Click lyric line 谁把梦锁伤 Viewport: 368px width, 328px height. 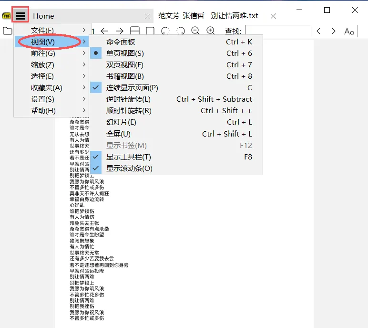(x=82, y=211)
